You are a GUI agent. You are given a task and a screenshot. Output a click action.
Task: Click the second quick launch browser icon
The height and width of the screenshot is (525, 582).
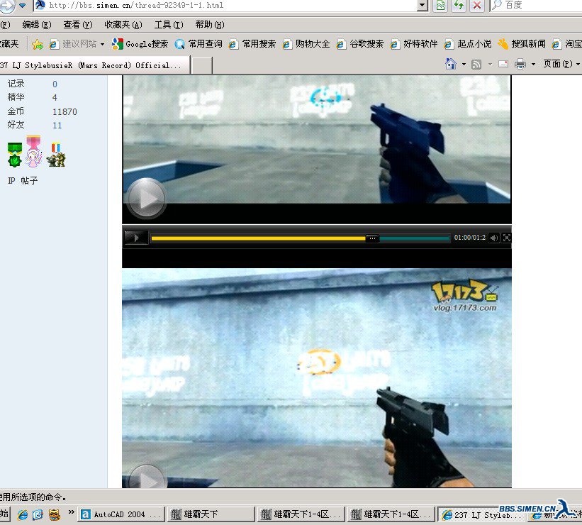pyautogui.click(x=38, y=514)
